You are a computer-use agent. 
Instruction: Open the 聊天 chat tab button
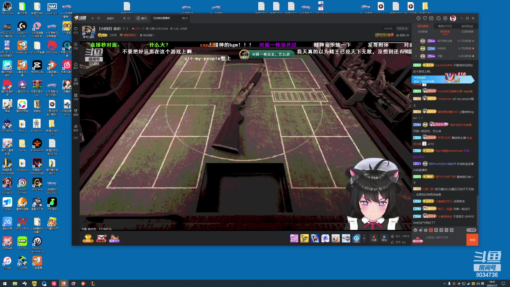pyautogui.click(x=142, y=18)
